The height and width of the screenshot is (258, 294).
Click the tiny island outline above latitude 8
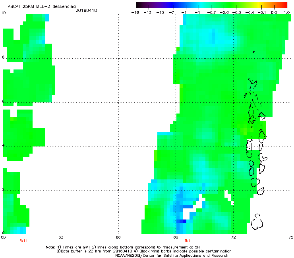[254, 52]
